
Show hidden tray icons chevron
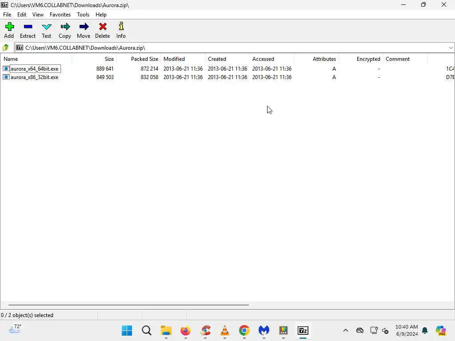point(346,330)
